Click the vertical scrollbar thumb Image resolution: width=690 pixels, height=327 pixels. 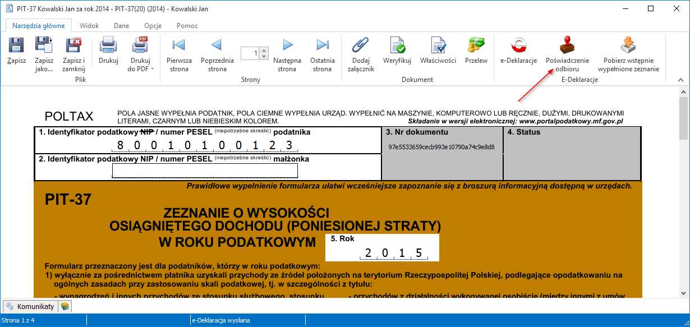(x=683, y=118)
